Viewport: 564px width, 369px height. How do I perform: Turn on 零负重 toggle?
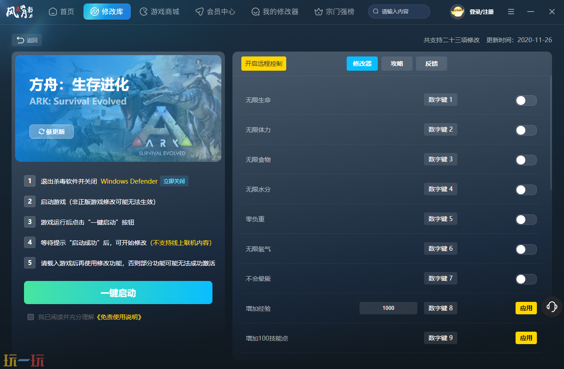click(x=526, y=220)
